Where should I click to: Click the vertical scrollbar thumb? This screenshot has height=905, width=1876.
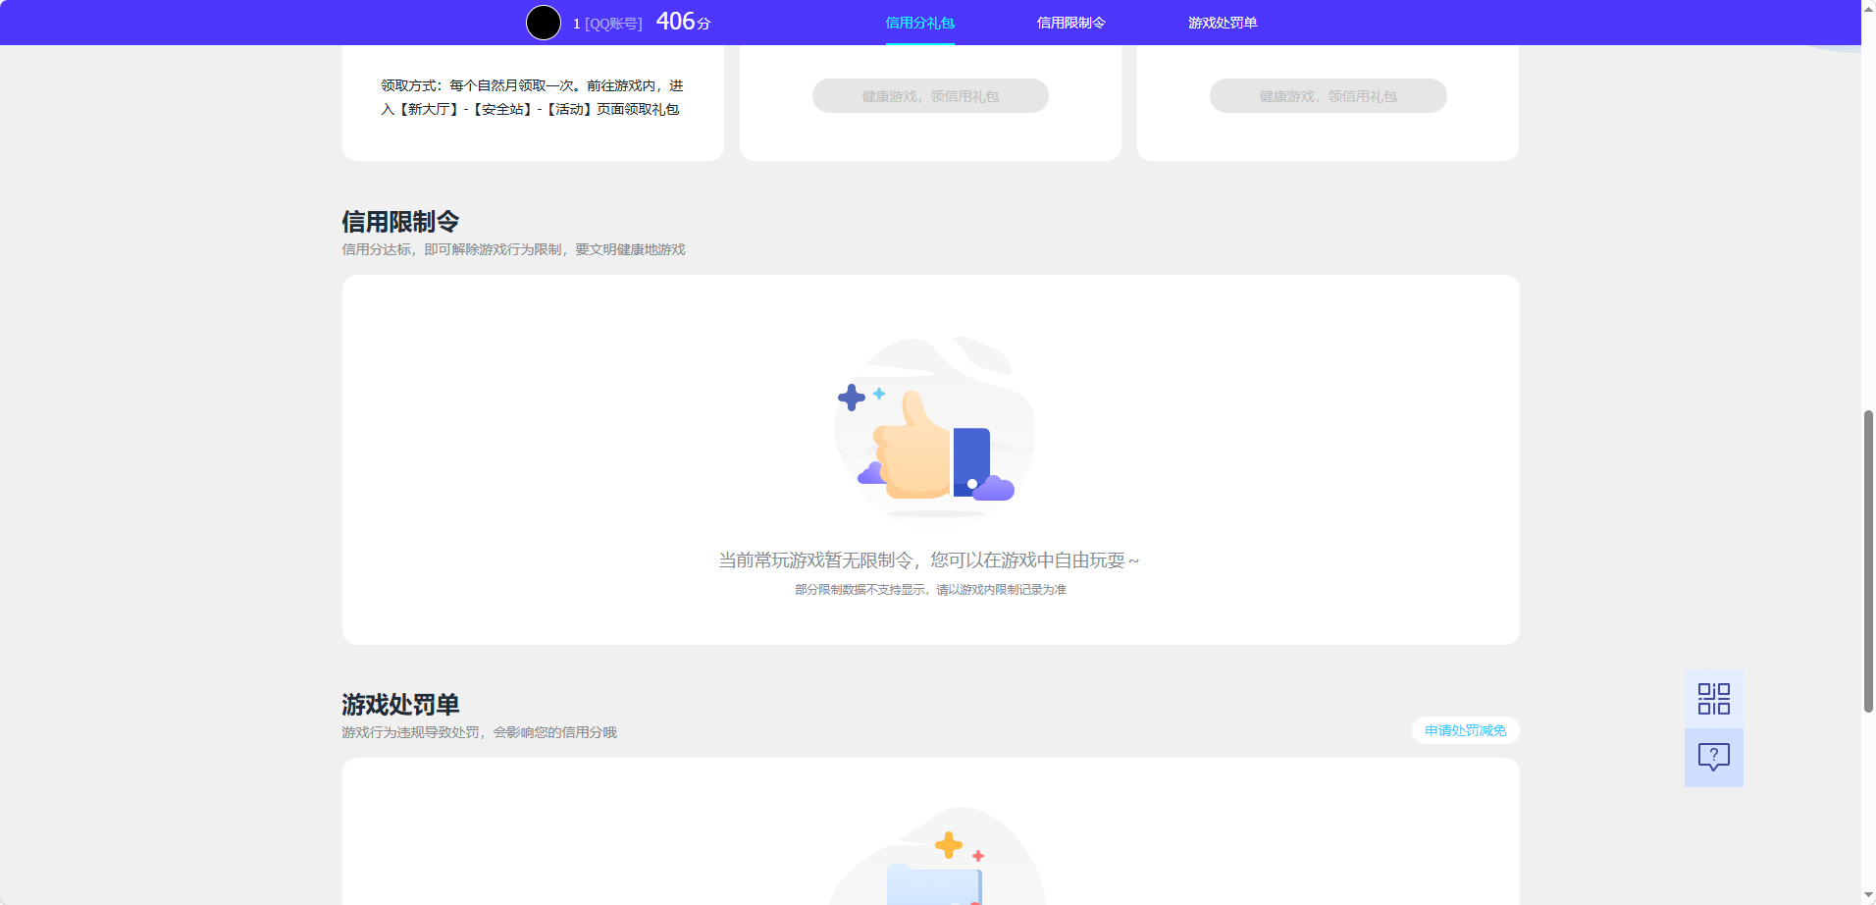[1868, 561]
